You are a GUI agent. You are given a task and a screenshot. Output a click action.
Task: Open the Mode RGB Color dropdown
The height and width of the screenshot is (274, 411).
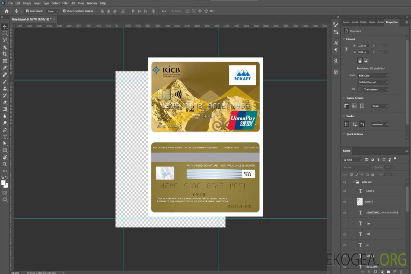point(373,75)
